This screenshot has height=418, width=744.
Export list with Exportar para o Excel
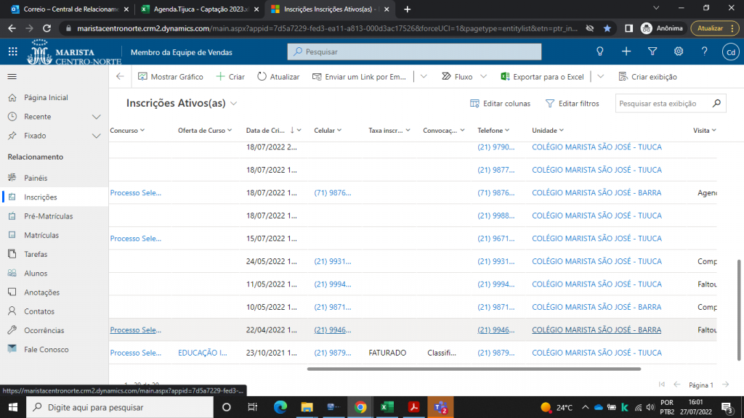(x=542, y=77)
